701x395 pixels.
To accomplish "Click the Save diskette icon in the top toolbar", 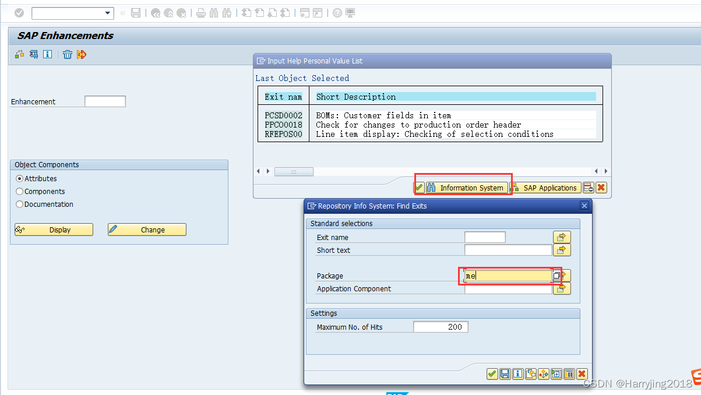I will pyautogui.click(x=136, y=13).
